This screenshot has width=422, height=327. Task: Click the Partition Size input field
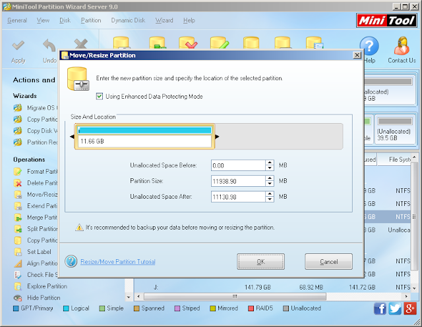click(239, 181)
